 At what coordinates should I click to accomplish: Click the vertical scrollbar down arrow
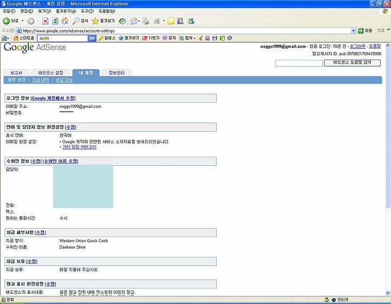click(x=388, y=293)
